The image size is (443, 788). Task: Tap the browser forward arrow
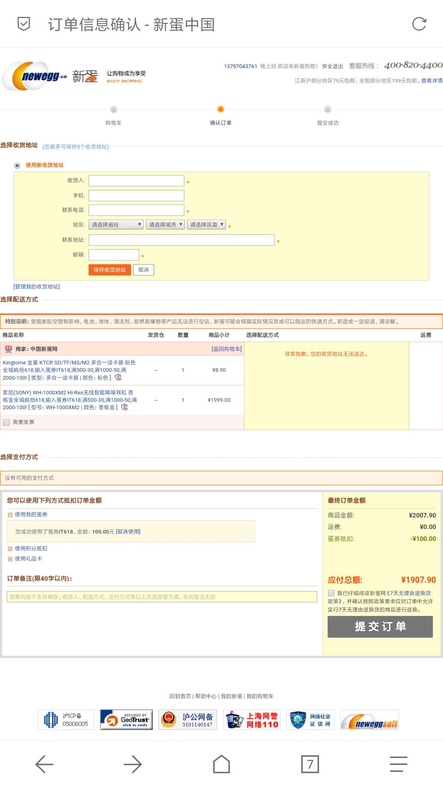(x=132, y=764)
